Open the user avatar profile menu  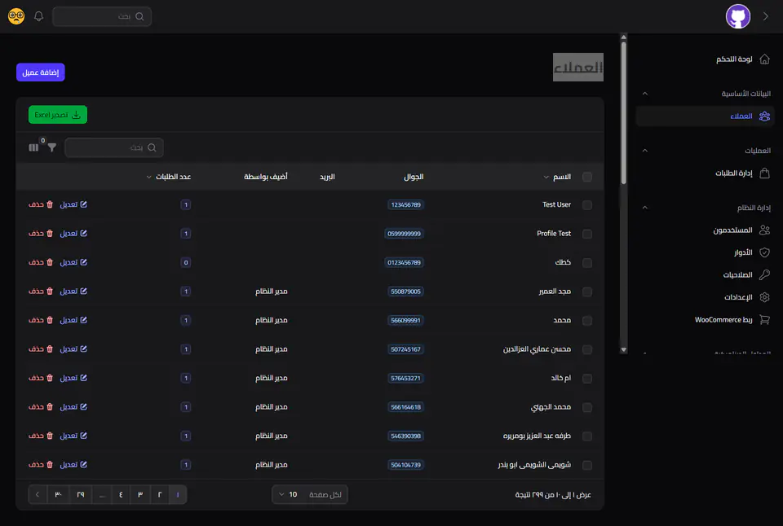tap(737, 16)
